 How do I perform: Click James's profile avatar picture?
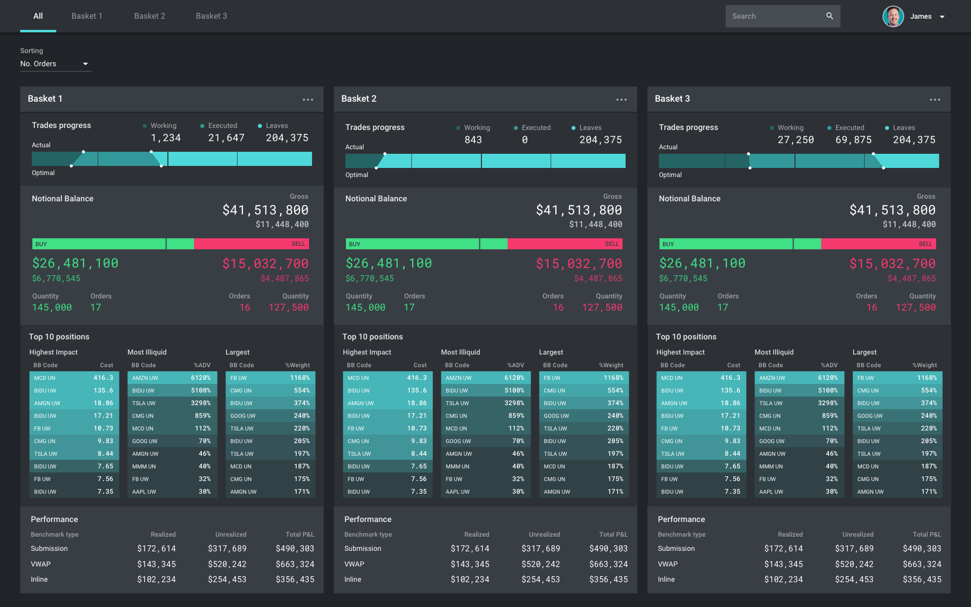[x=893, y=16]
